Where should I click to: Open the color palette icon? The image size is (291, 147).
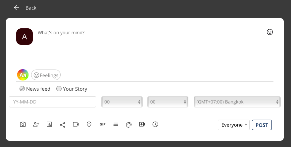(x=129, y=125)
